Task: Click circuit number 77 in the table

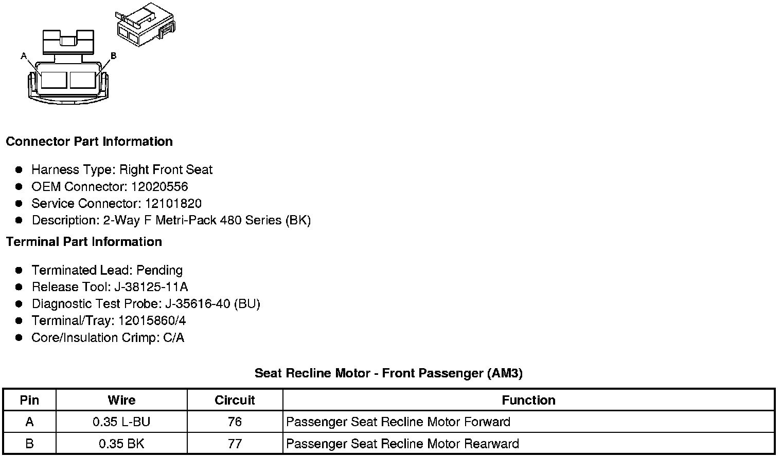Action: [x=235, y=444]
